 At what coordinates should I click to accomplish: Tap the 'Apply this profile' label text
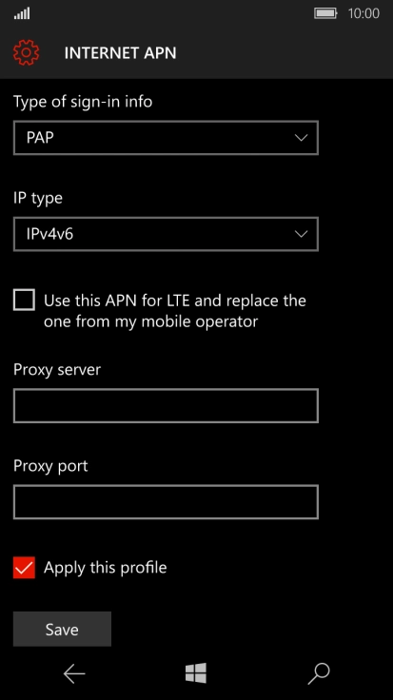[106, 568]
